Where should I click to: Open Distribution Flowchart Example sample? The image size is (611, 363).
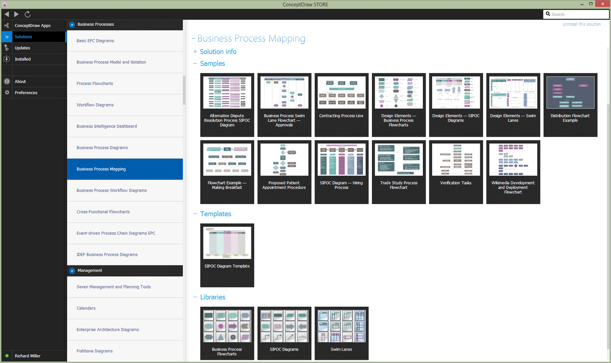coord(570,105)
